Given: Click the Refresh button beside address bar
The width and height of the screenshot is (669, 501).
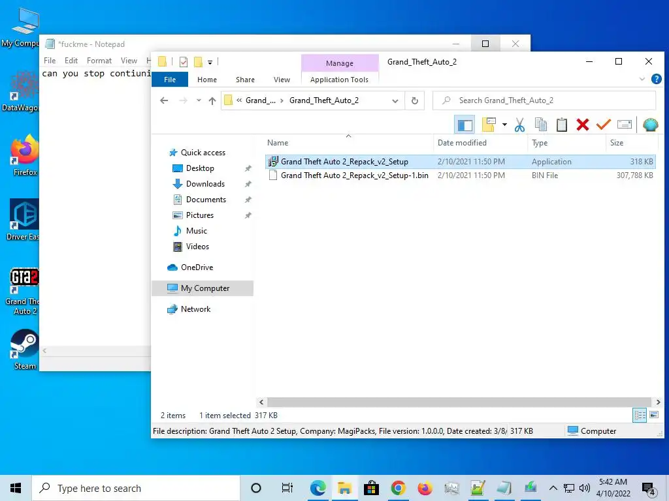Looking at the screenshot, I should (414, 101).
